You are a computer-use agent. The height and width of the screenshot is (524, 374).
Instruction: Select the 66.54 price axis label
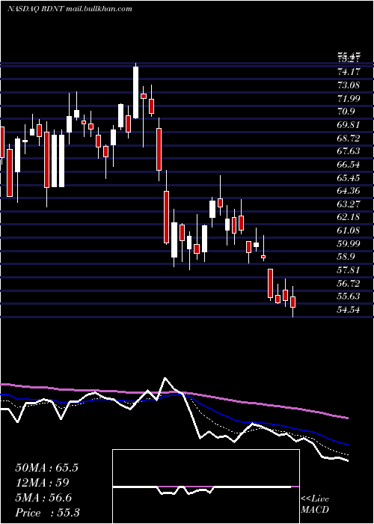(x=349, y=164)
